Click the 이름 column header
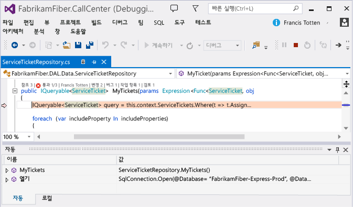The width and height of the screenshot is (353, 207). click(60, 159)
